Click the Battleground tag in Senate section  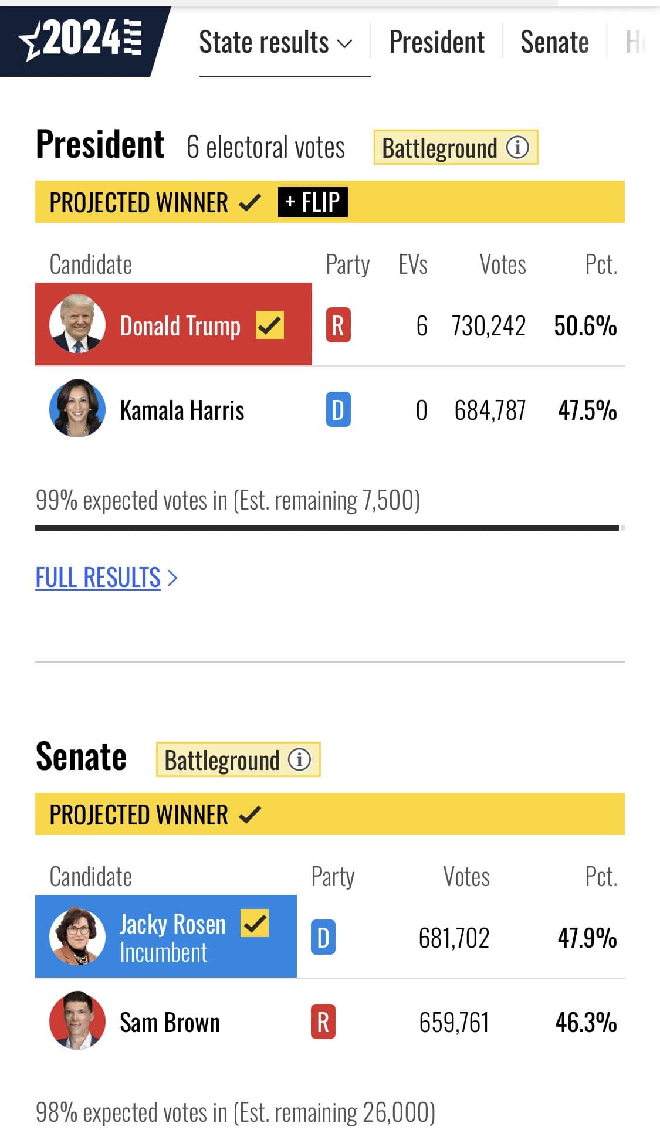pos(222,760)
